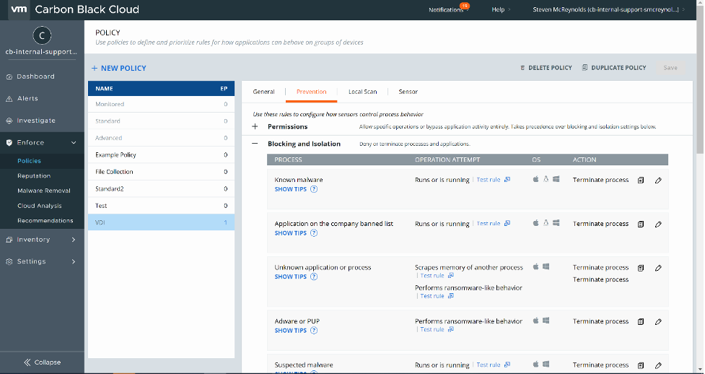Test rule for Suspected malware
This screenshot has height=374, width=705.
pos(493,365)
